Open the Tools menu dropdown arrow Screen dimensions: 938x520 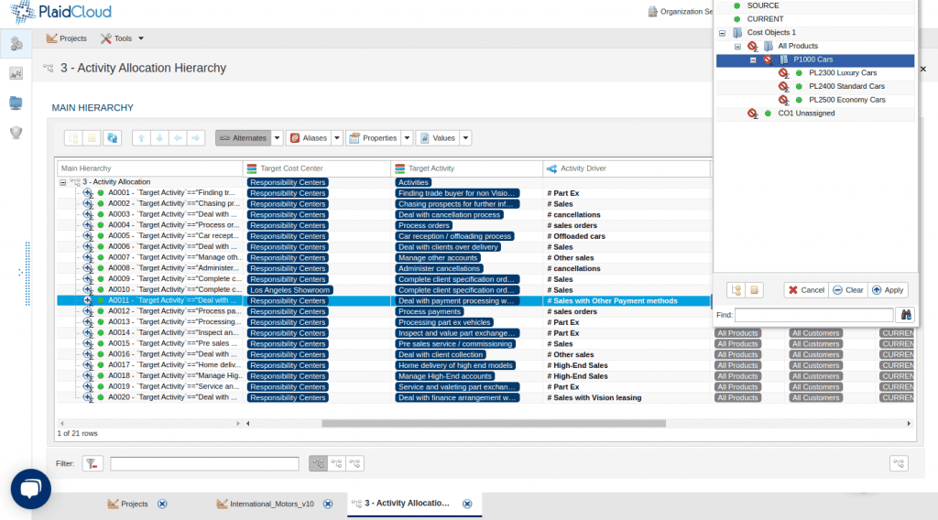click(x=141, y=38)
